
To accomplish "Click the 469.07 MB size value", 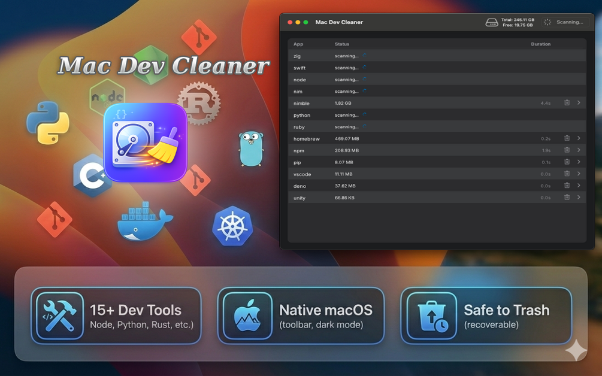I will [347, 138].
